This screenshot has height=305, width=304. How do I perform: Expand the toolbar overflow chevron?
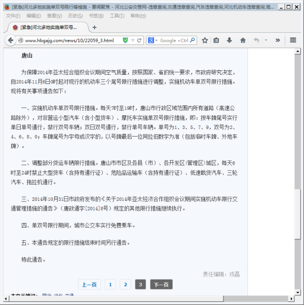278,40
